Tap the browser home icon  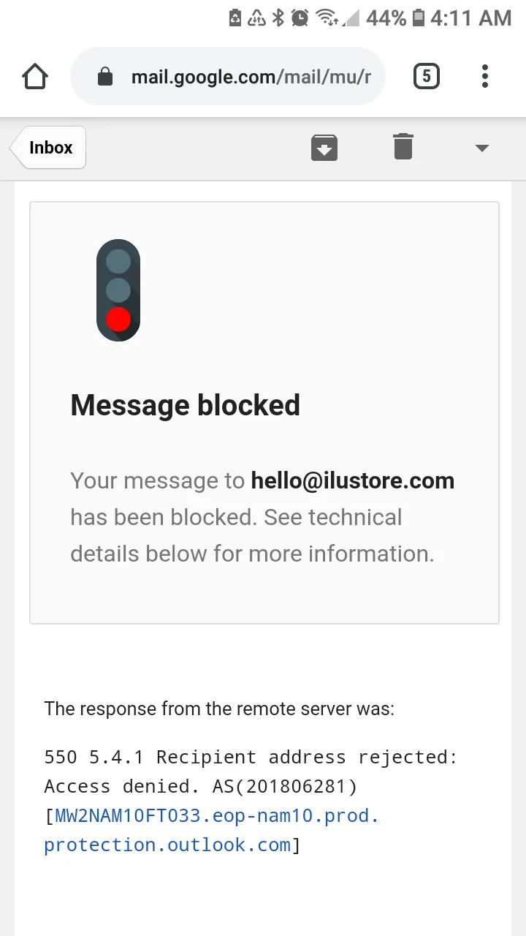(x=35, y=76)
